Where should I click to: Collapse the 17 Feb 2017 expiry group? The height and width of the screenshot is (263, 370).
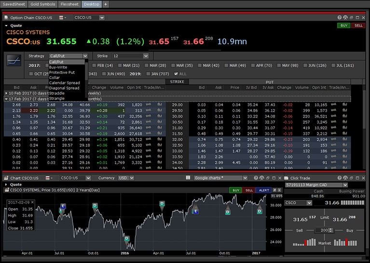coord(6,98)
